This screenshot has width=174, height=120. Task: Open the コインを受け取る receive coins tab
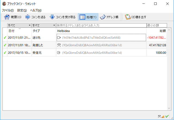pyautogui.click(x=63, y=17)
